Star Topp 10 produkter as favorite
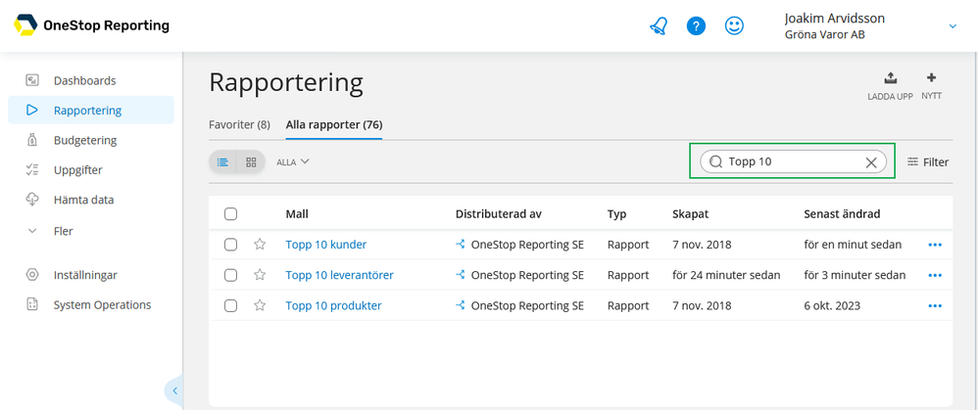Screen dimensions: 978x410 pos(260,305)
